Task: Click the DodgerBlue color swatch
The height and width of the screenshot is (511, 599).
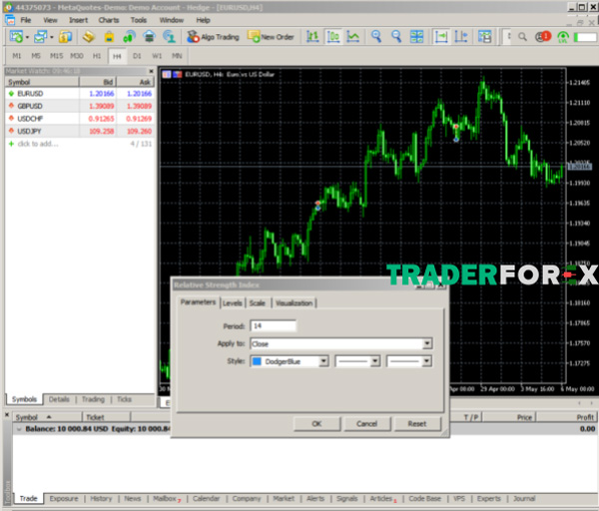Action: pyautogui.click(x=258, y=361)
